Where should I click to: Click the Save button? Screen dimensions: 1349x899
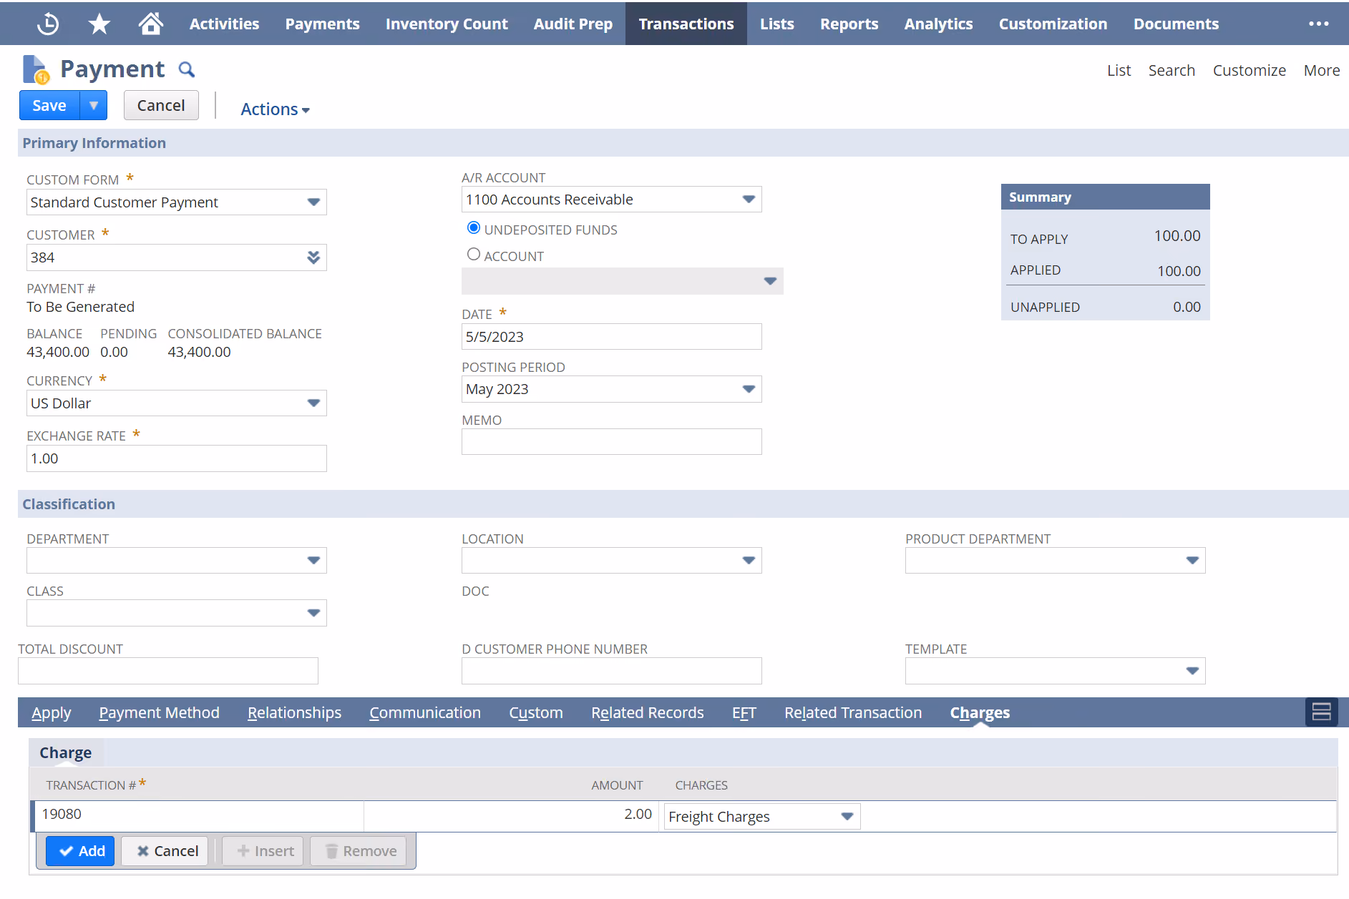click(x=49, y=105)
